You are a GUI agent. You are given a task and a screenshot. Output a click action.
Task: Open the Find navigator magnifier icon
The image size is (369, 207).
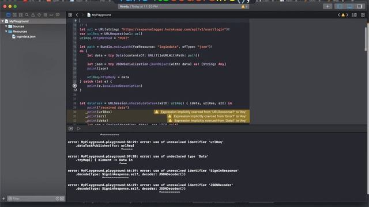27,15
